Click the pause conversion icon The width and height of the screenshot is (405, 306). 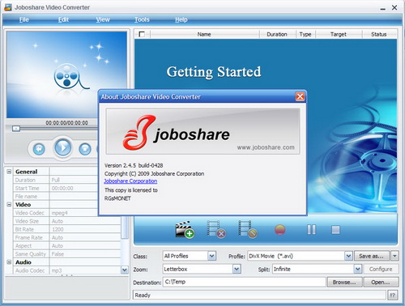311,230
